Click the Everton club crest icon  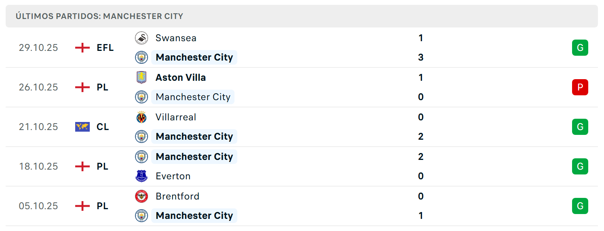click(x=141, y=176)
